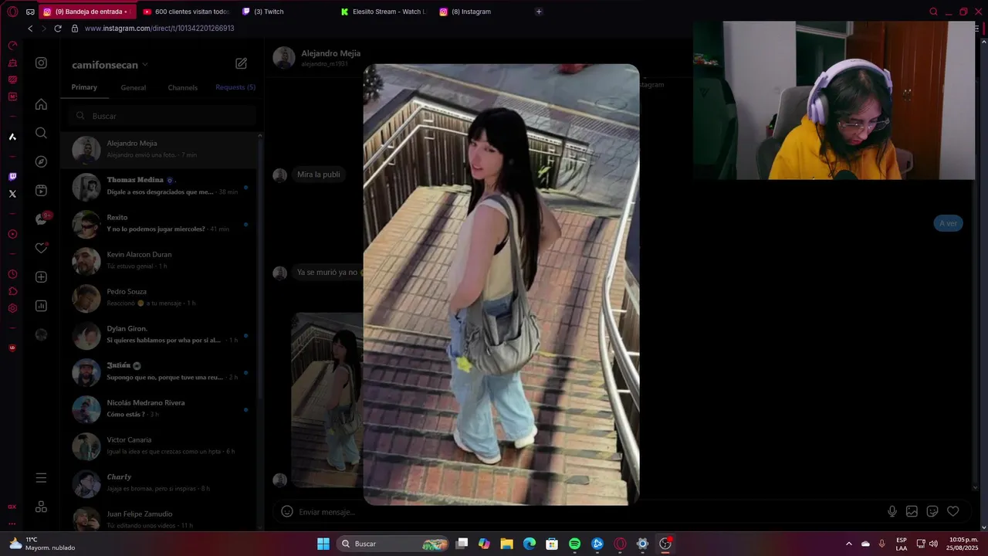Open OneDrive cloud icon in system tray

pos(865,544)
